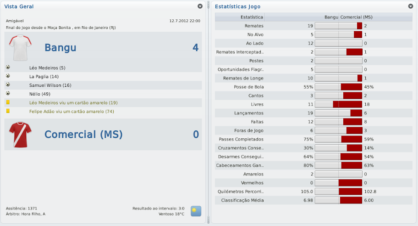This screenshot has width=418, height=226.
Task: Open the Vista Geral panel dropdown arrow
Action: 200,6
